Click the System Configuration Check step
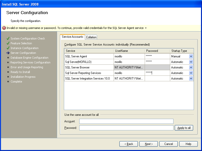This screenshot has height=151, width=202. [28, 39]
